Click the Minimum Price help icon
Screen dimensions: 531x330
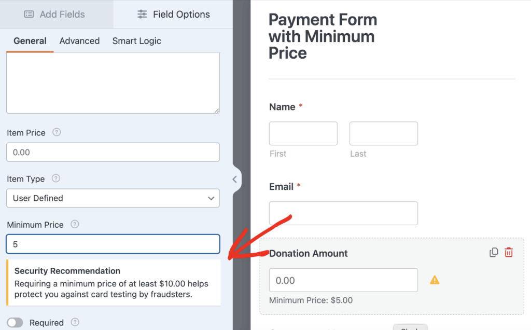[75, 225]
